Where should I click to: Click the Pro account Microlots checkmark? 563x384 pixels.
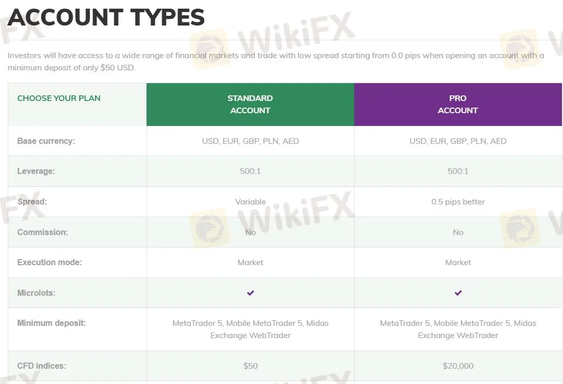(x=458, y=293)
